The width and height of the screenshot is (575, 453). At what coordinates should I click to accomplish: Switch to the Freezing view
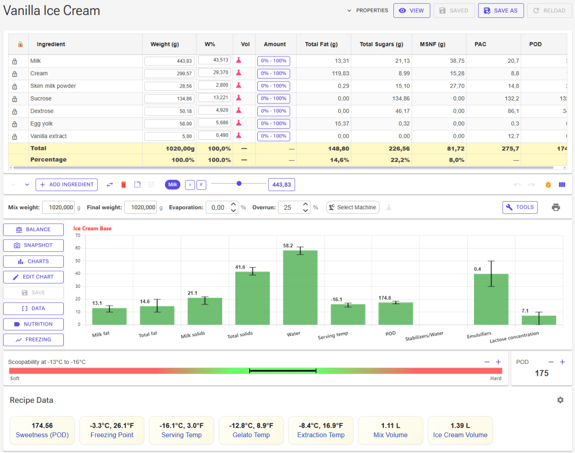(x=34, y=340)
